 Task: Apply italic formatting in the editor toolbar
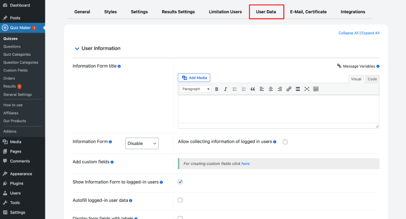pyautogui.click(x=226, y=89)
